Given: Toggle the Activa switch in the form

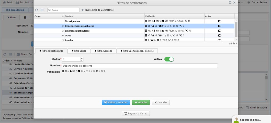Looking at the screenshot, I should click(169, 59).
